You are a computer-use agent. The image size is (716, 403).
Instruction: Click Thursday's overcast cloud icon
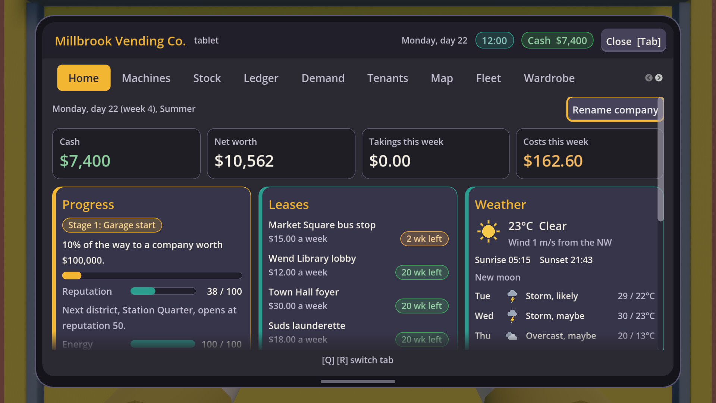click(x=512, y=336)
